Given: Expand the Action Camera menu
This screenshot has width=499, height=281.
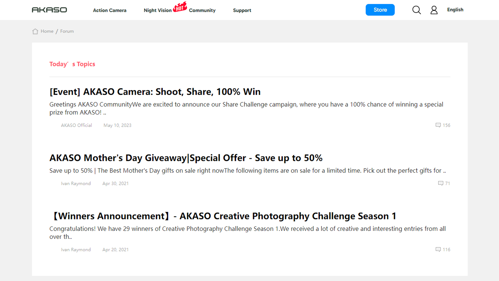Looking at the screenshot, I should tap(109, 10).
